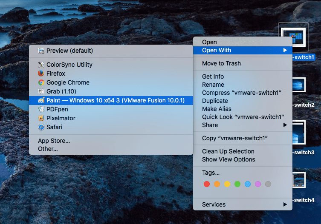The image size is (321, 224).
Task: Open with Grab (1.10)
Action: coord(111,91)
